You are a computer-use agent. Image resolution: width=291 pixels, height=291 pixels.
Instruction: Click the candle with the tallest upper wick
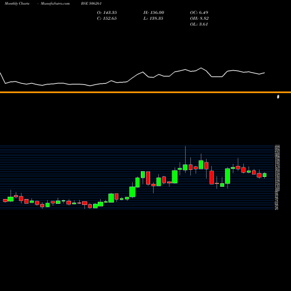185,167
